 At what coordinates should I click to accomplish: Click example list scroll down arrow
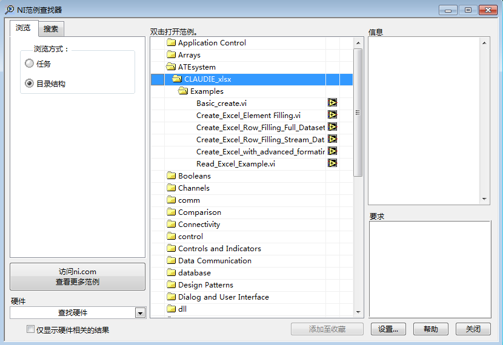tap(358, 312)
